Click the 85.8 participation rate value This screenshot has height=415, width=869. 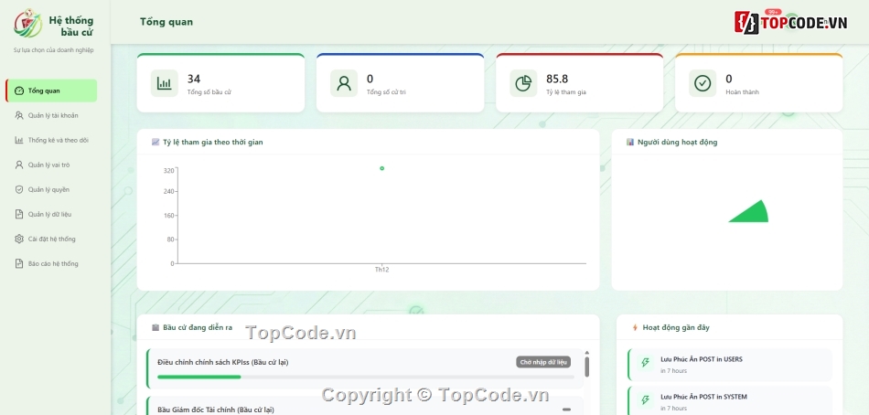[x=557, y=80]
